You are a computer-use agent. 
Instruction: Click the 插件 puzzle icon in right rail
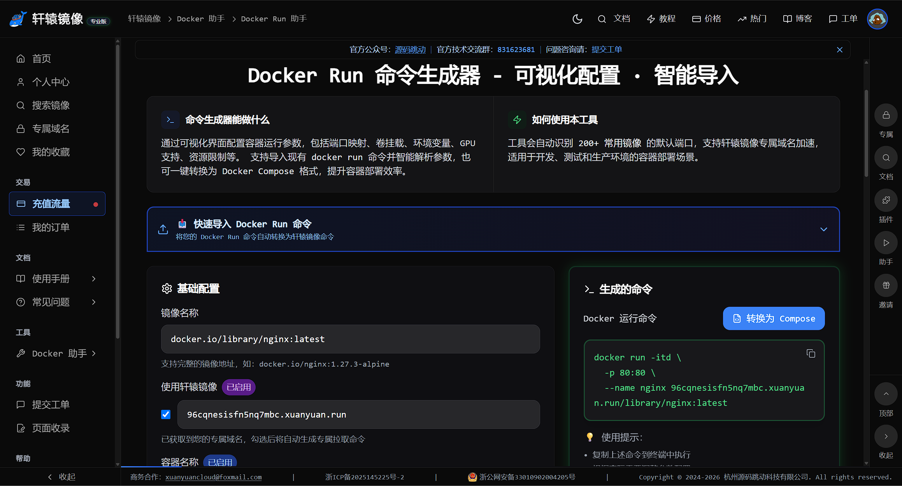click(x=886, y=200)
